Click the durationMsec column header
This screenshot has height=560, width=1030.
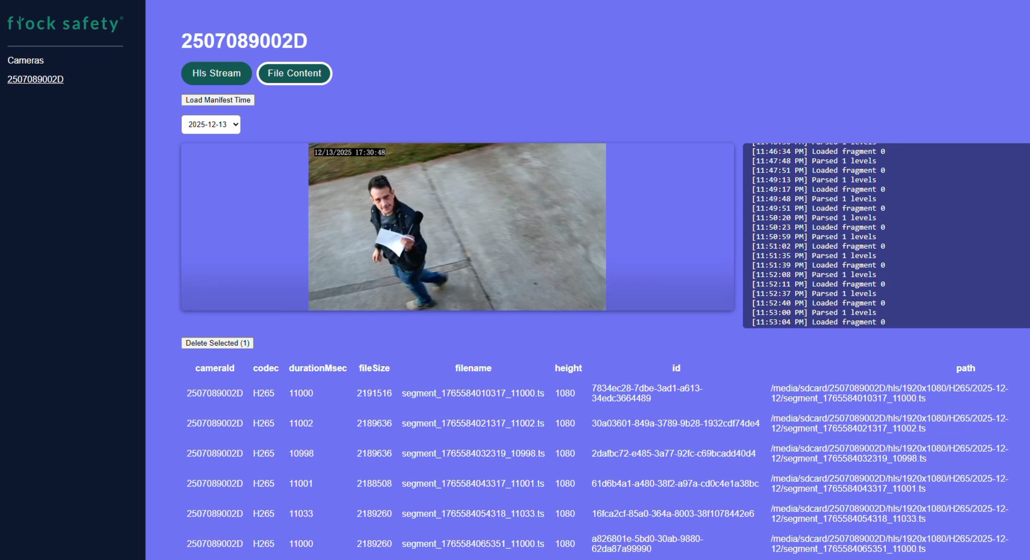coord(317,368)
